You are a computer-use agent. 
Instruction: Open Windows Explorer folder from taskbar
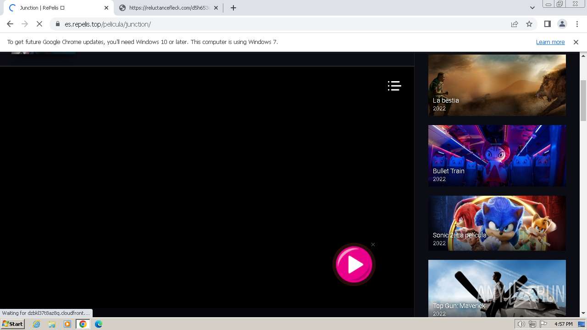[52, 324]
